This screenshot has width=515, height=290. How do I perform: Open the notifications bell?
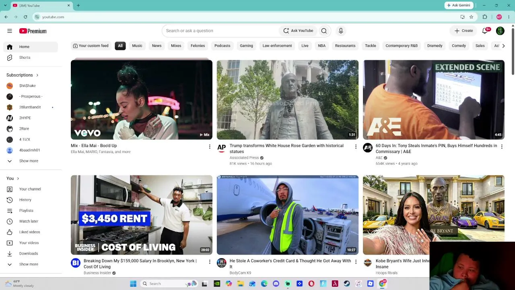pos(485,31)
